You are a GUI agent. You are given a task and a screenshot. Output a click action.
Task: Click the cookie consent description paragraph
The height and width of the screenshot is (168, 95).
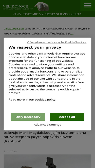pyautogui.click(x=47, y=73)
